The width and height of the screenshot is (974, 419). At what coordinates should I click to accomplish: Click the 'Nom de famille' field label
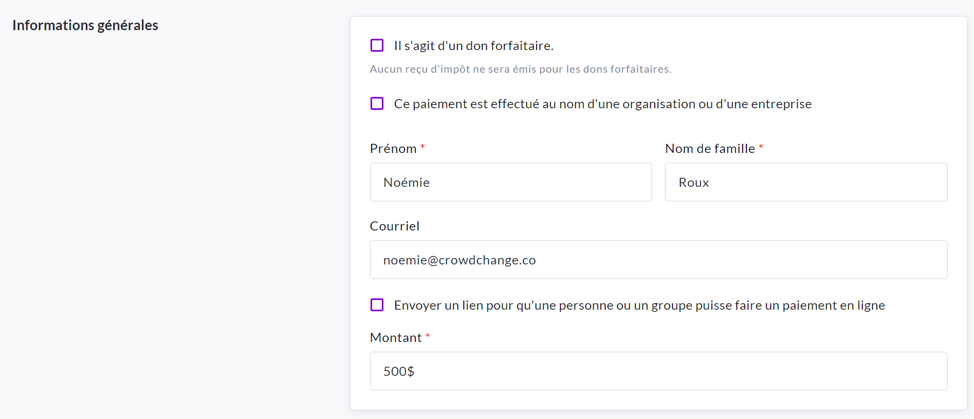[710, 149]
